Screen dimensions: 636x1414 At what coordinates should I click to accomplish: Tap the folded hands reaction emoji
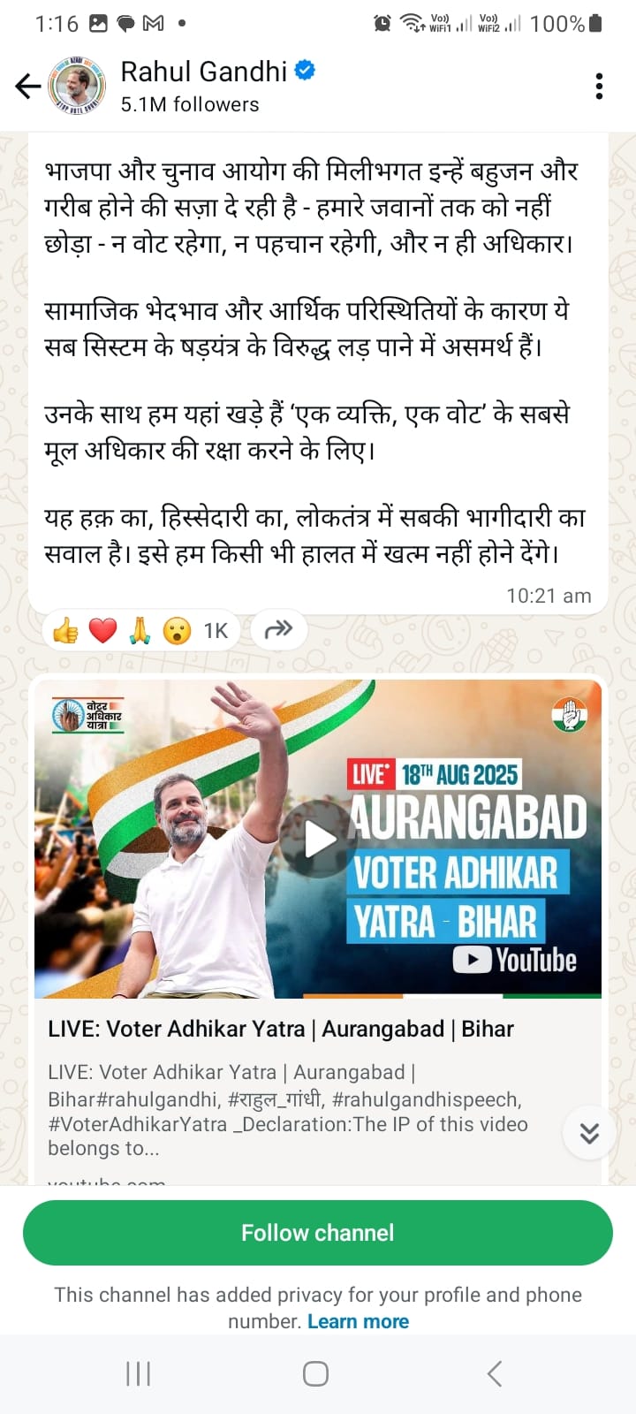(x=140, y=630)
